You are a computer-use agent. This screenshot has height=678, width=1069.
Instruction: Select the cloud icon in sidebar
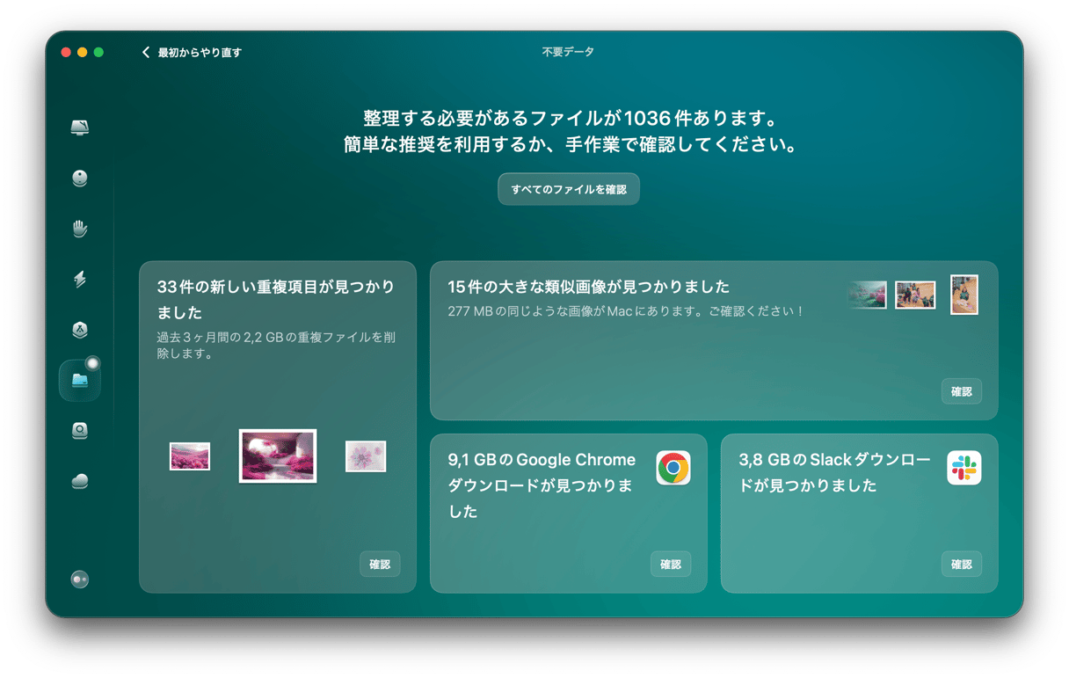pyautogui.click(x=80, y=481)
